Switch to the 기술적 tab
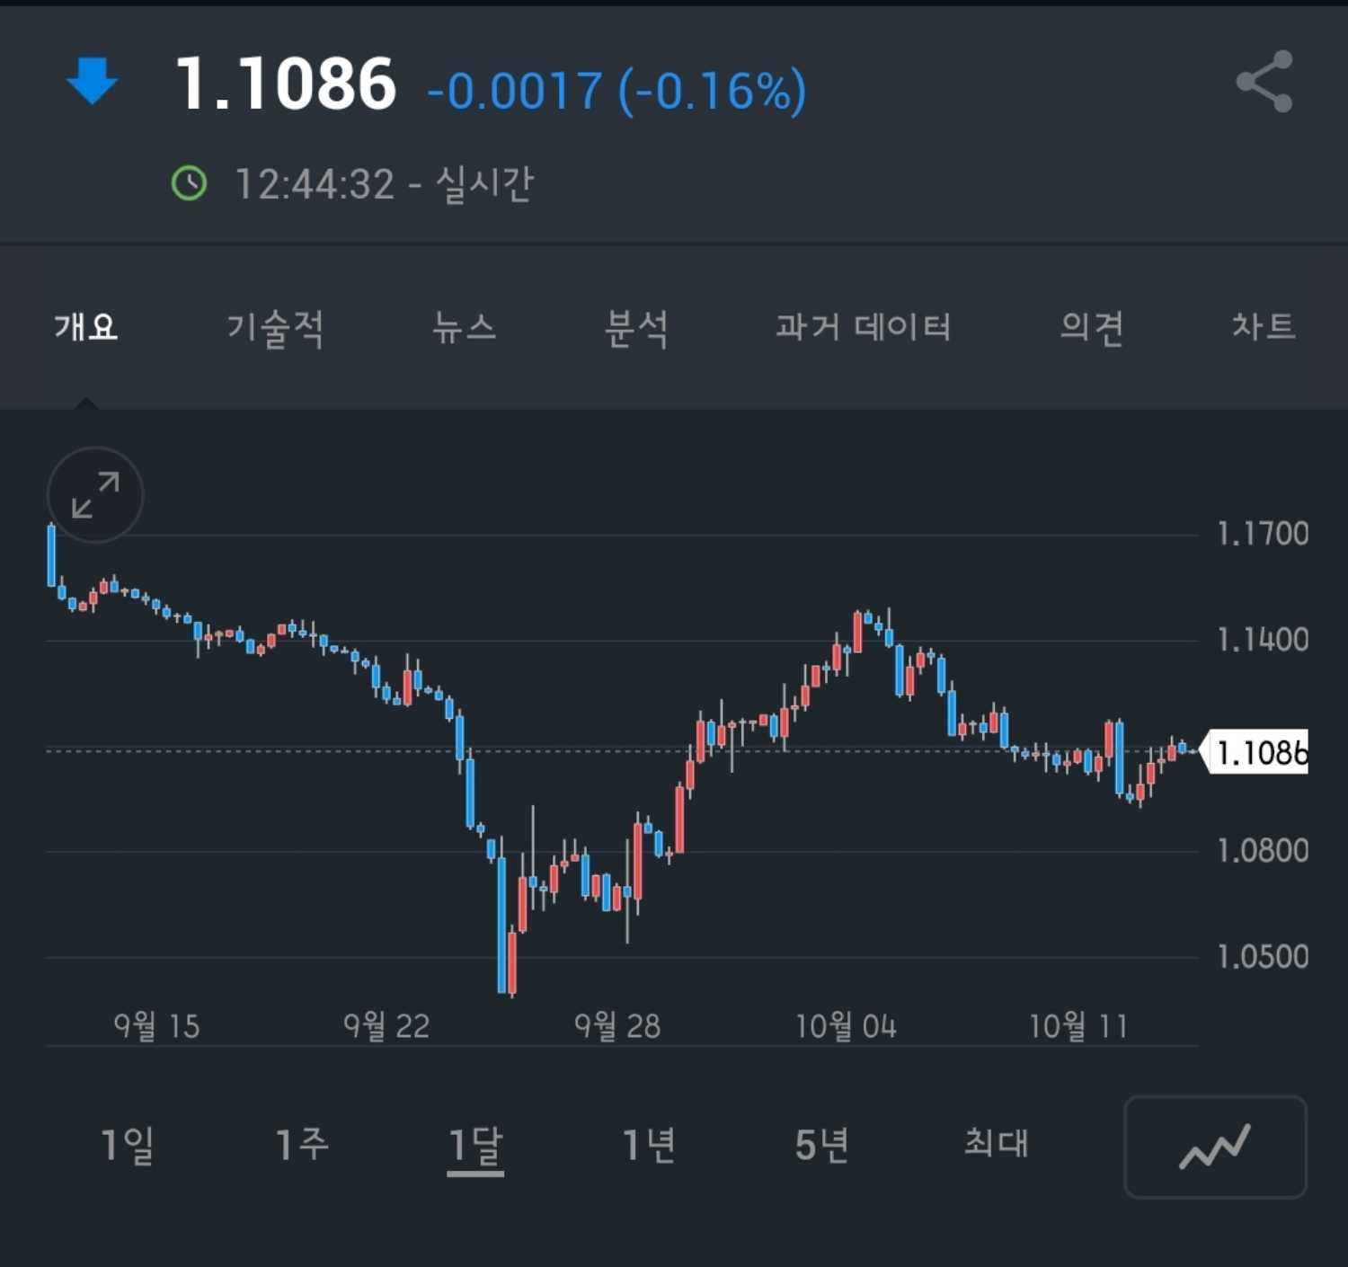The image size is (1348, 1267). click(275, 328)
